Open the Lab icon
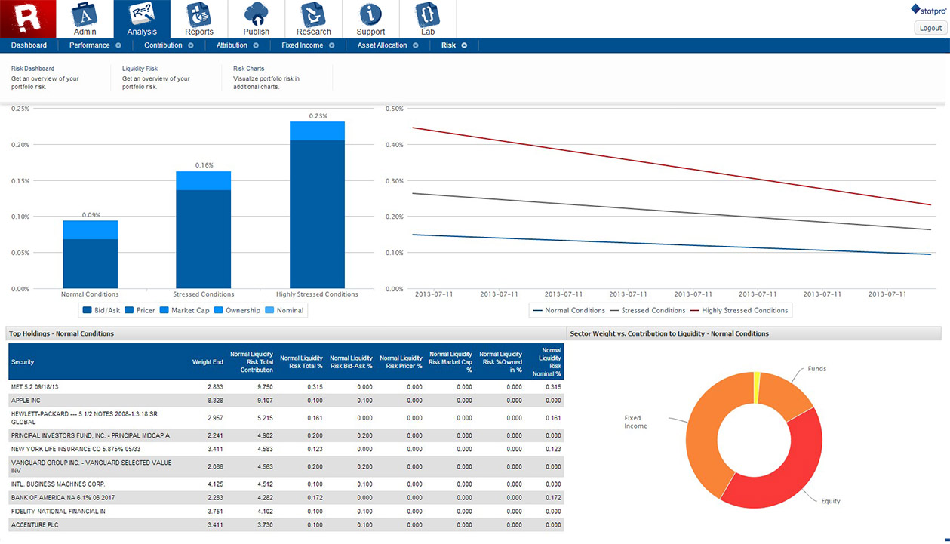This screenshot has width=950, height=544. pos(428,15)
